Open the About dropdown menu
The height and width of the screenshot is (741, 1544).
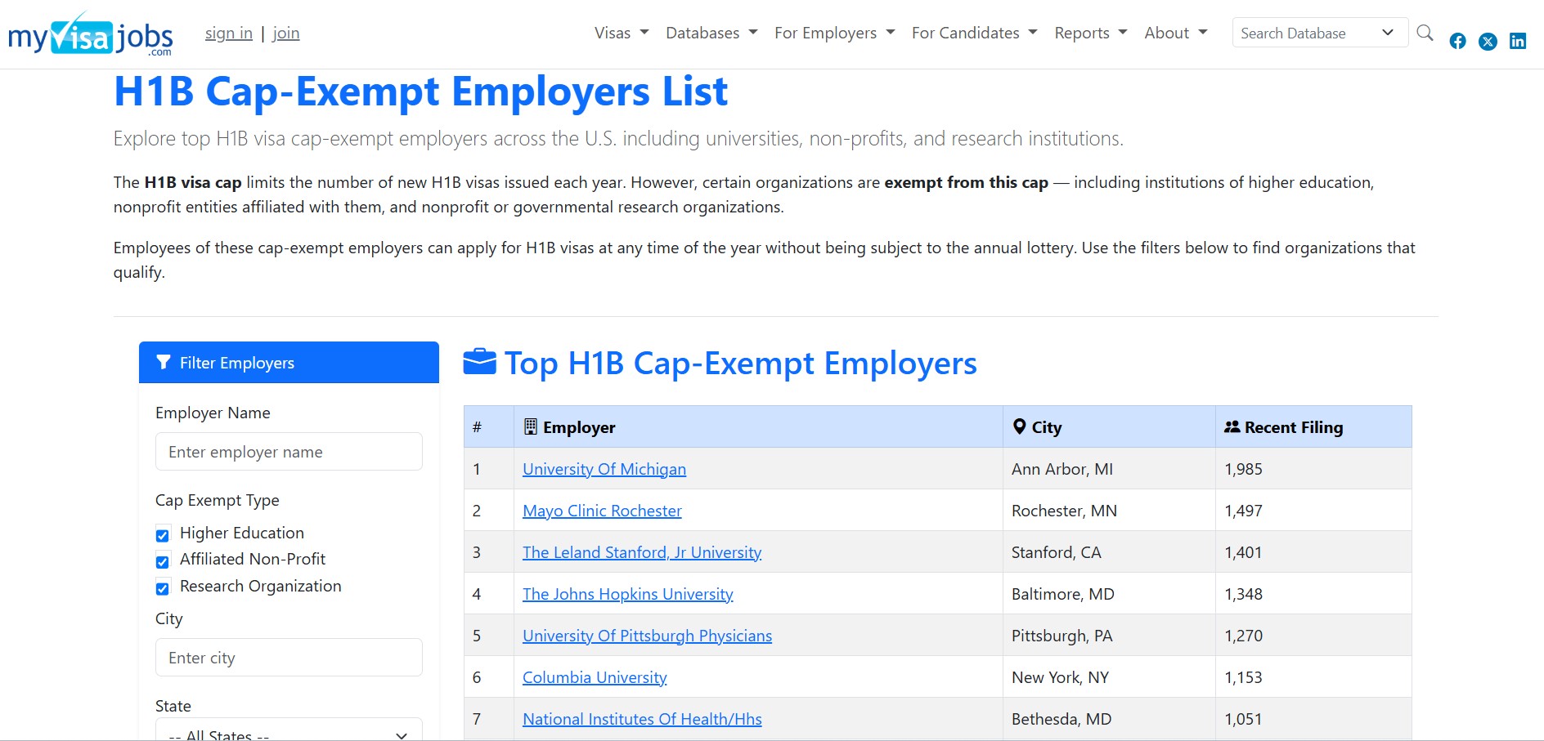[1176, 33]
